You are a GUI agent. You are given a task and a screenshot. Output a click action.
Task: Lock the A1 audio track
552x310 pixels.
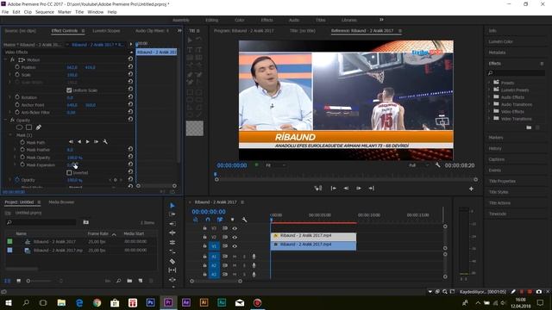pyautogui.click(x=204, y=257)
